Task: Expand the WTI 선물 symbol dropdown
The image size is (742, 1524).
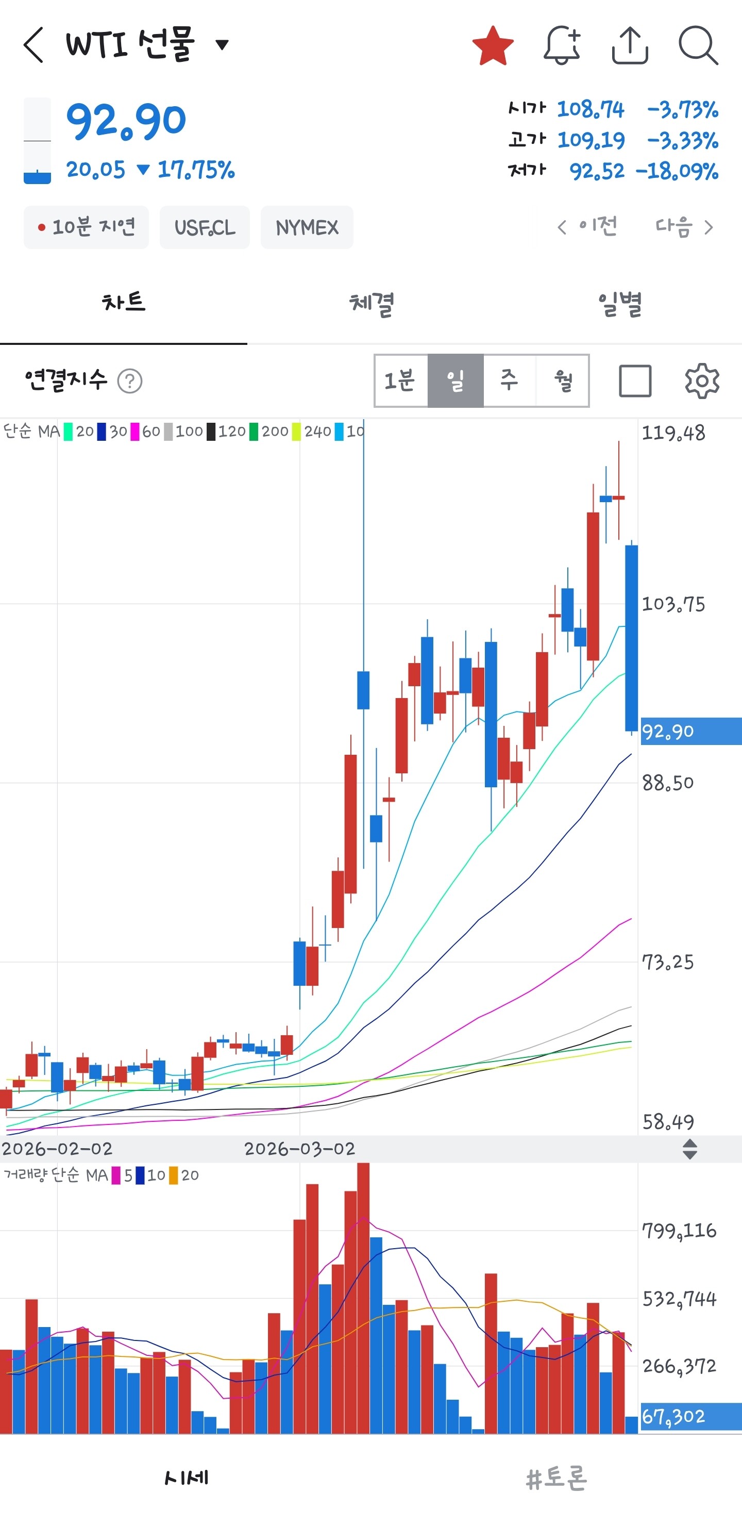Action: coord(222,44)
